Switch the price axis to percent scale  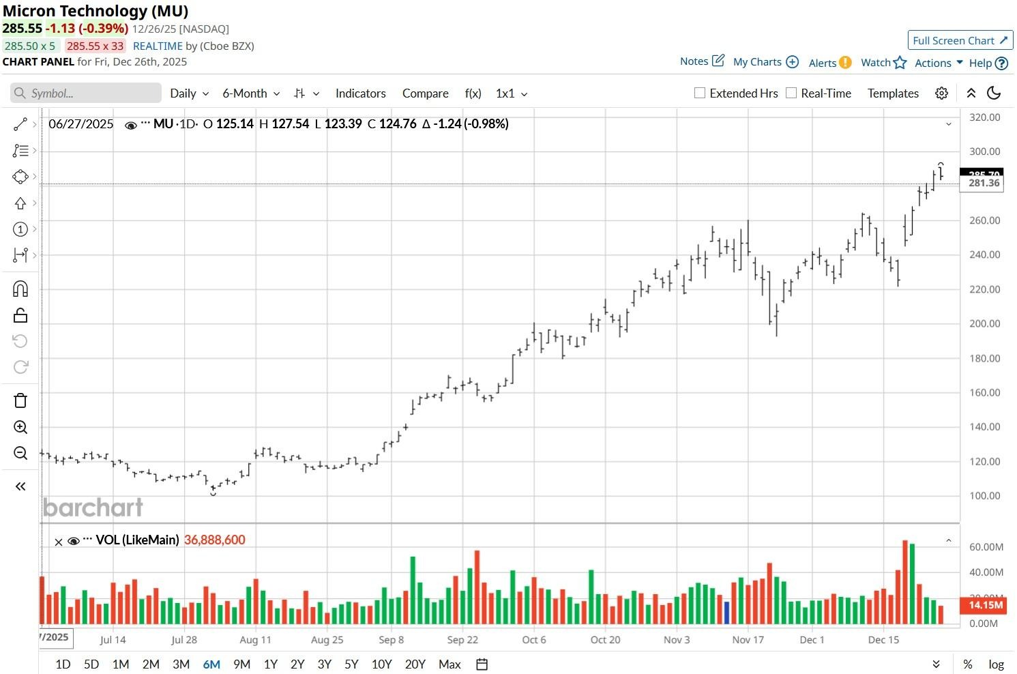click(967, 664)
